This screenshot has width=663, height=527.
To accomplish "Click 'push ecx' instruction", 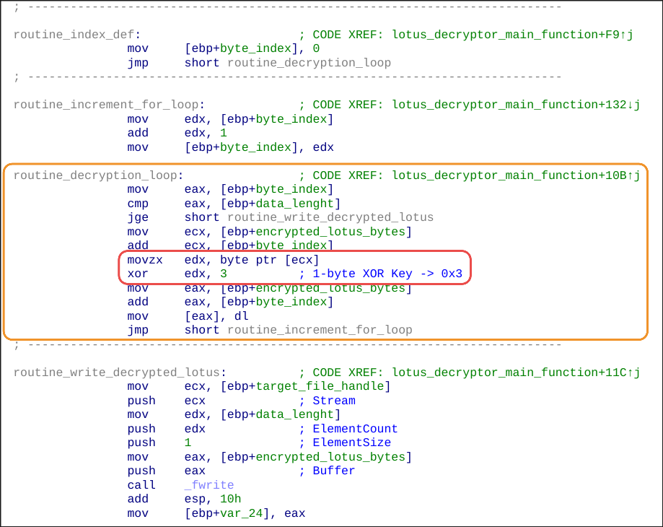I will [166, 401].
